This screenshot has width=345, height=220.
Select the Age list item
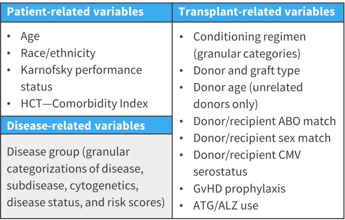(30, 36)
